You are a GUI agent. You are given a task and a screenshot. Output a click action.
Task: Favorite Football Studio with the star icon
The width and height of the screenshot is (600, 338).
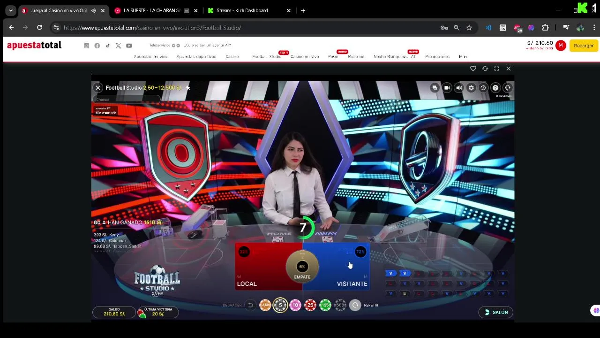[188, 88]
